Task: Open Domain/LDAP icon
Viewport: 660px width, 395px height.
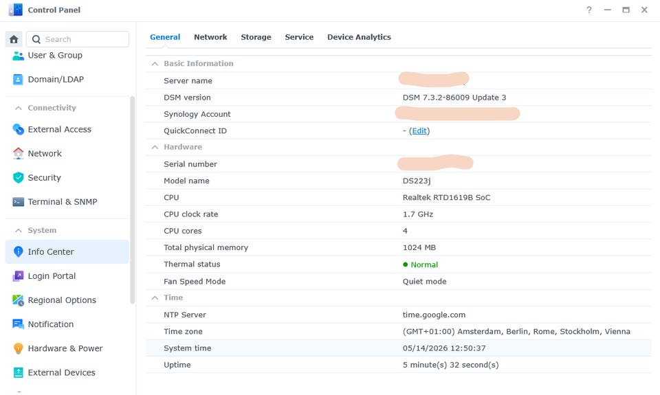Action: (18, 80)
